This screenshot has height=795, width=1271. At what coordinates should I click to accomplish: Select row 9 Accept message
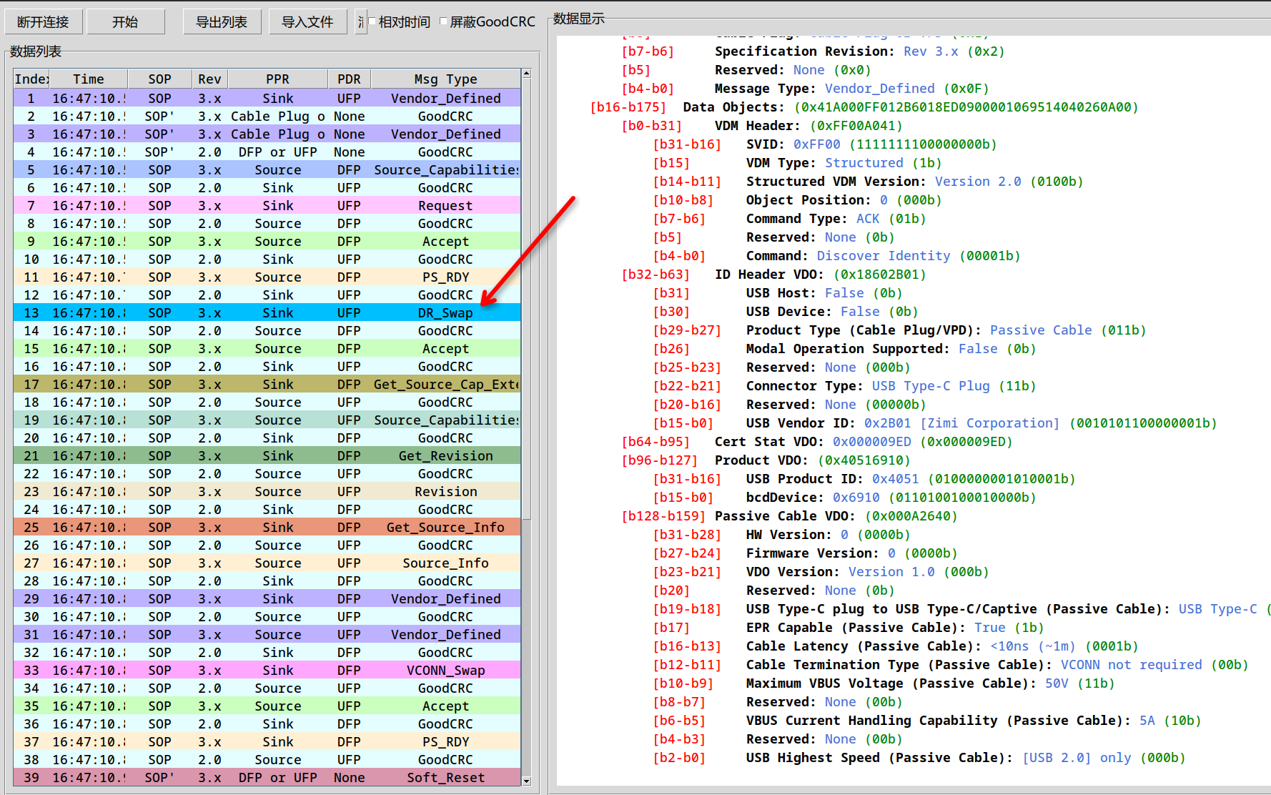(267, 241)
